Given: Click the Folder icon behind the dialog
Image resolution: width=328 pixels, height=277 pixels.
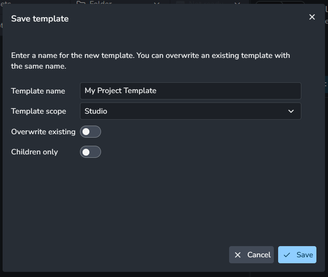Looking at the screenshot, I should (x=81, y=3).
